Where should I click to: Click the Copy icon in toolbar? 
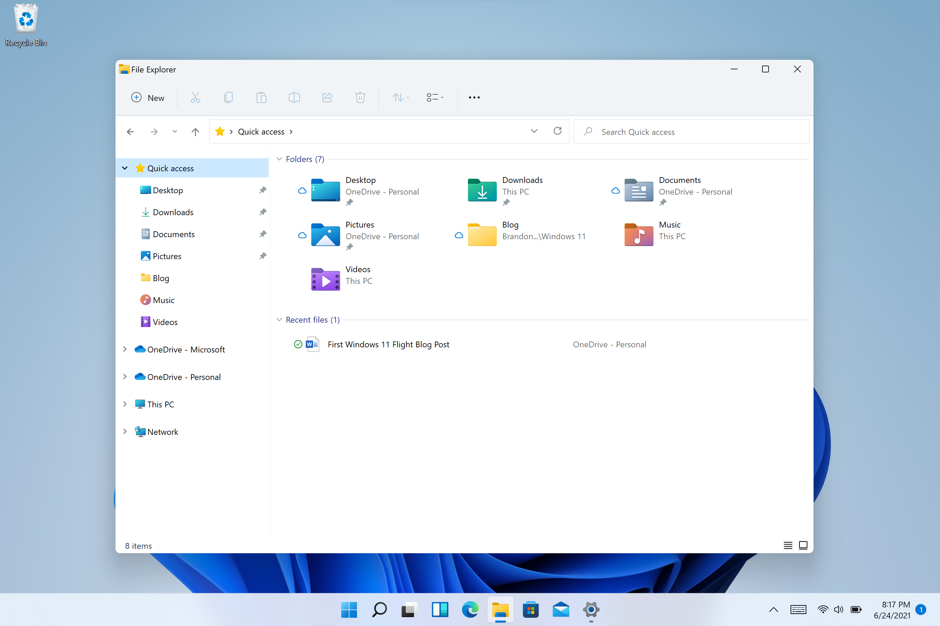pos(228,97)
